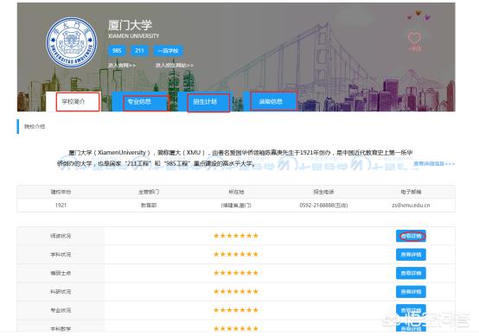Click the star rating in the 专业状况 row
This screenshot has width=479, height=336.
point(236,310)
